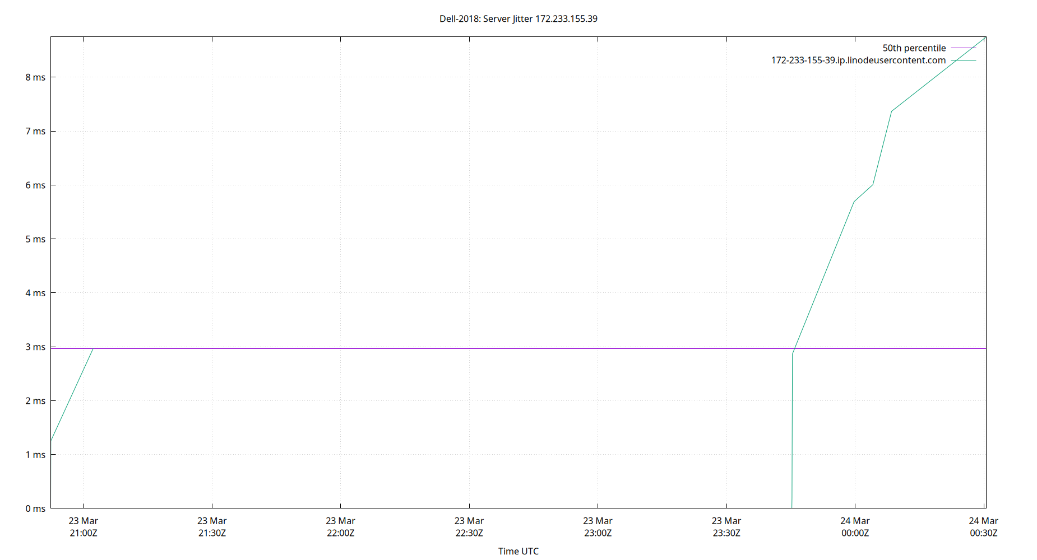Select the "24 Mar 00:00Z" x-axis label
Image resolution: width=1037 pixels, height=560 pixels.
[x=856, y=526]
